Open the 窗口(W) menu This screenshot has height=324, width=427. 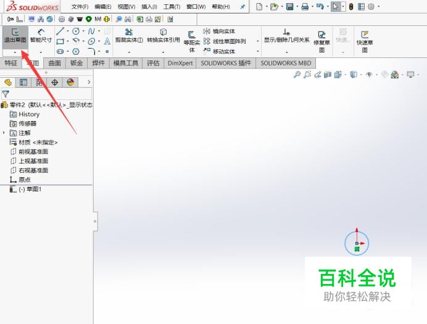tap(196, 7)
